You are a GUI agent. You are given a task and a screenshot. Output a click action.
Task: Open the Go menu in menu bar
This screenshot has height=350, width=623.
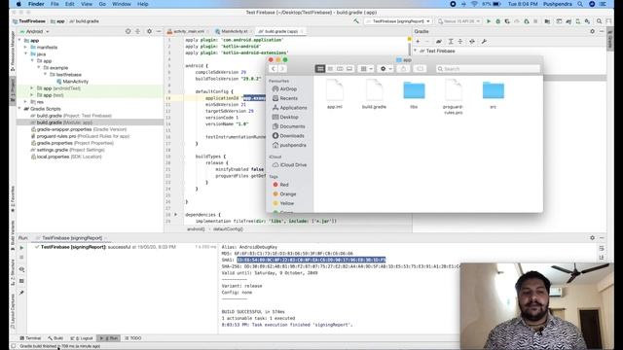[x=102, y=4]
